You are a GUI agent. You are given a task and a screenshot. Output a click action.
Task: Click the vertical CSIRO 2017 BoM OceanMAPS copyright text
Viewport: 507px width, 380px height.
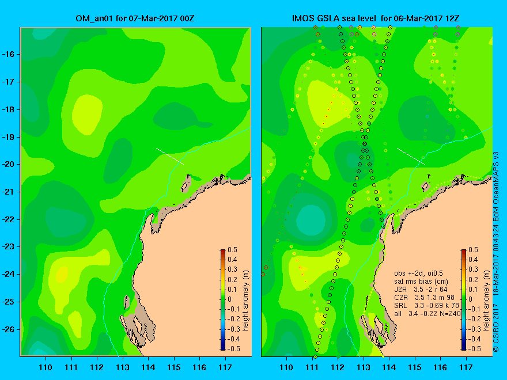tap(495, 252)
